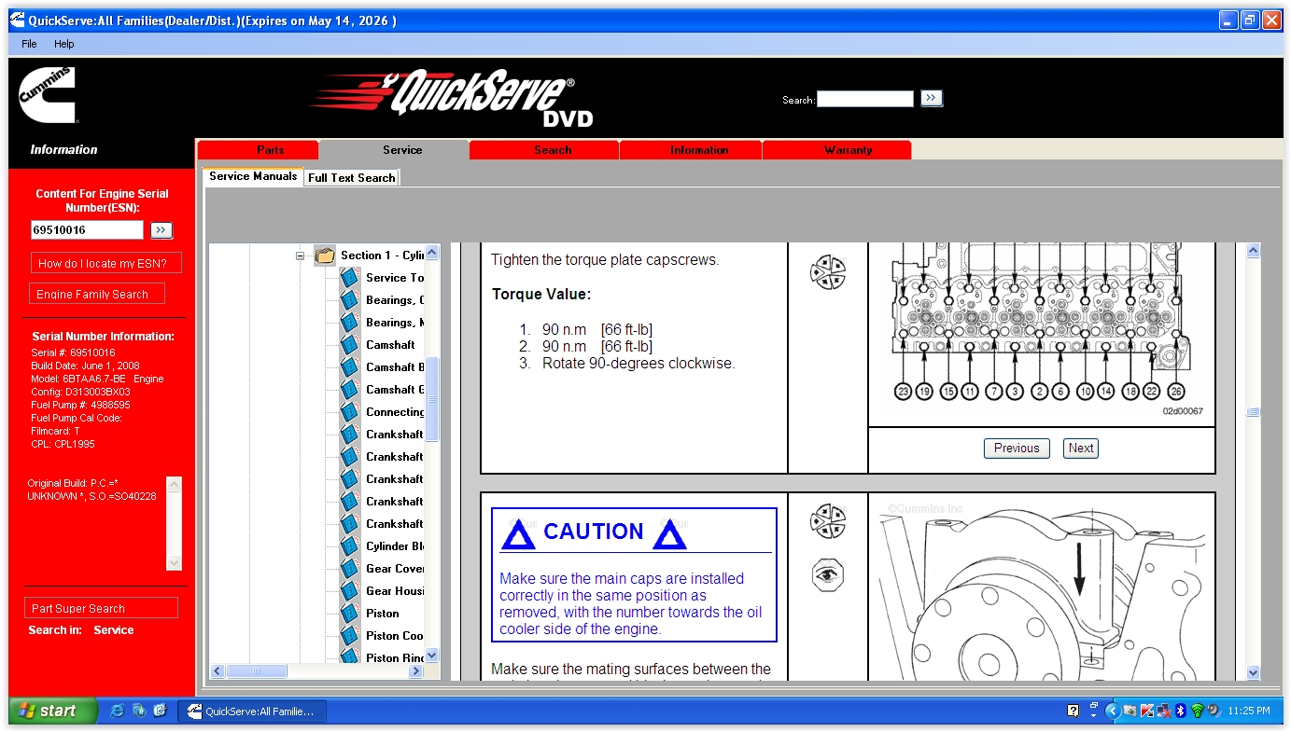Open the Help menu
The image size is (1291, 732).
coord(63,44)
